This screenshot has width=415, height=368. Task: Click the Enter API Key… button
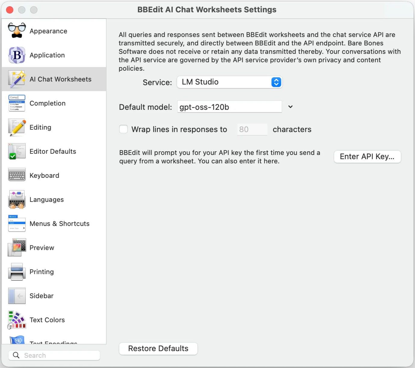point(367,157)
